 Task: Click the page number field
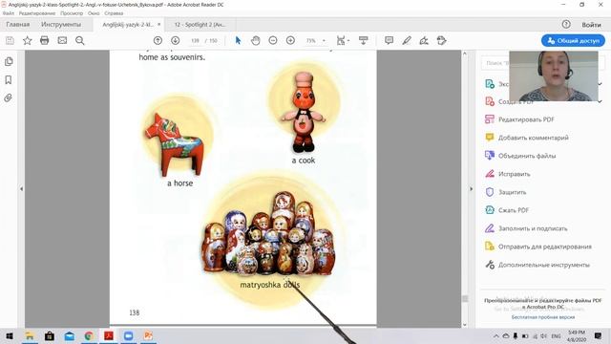[x=195, y=40]
